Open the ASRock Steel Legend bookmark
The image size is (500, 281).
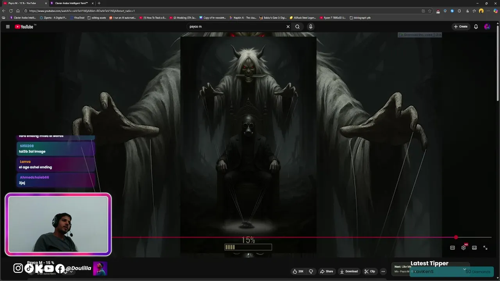(303, 18)
